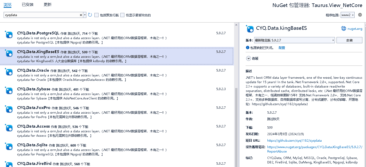This screenshot has height=167, width=366.
Task: Click the CYQ.Data.KingBaseES list row icon
Action: pos(9,53)
